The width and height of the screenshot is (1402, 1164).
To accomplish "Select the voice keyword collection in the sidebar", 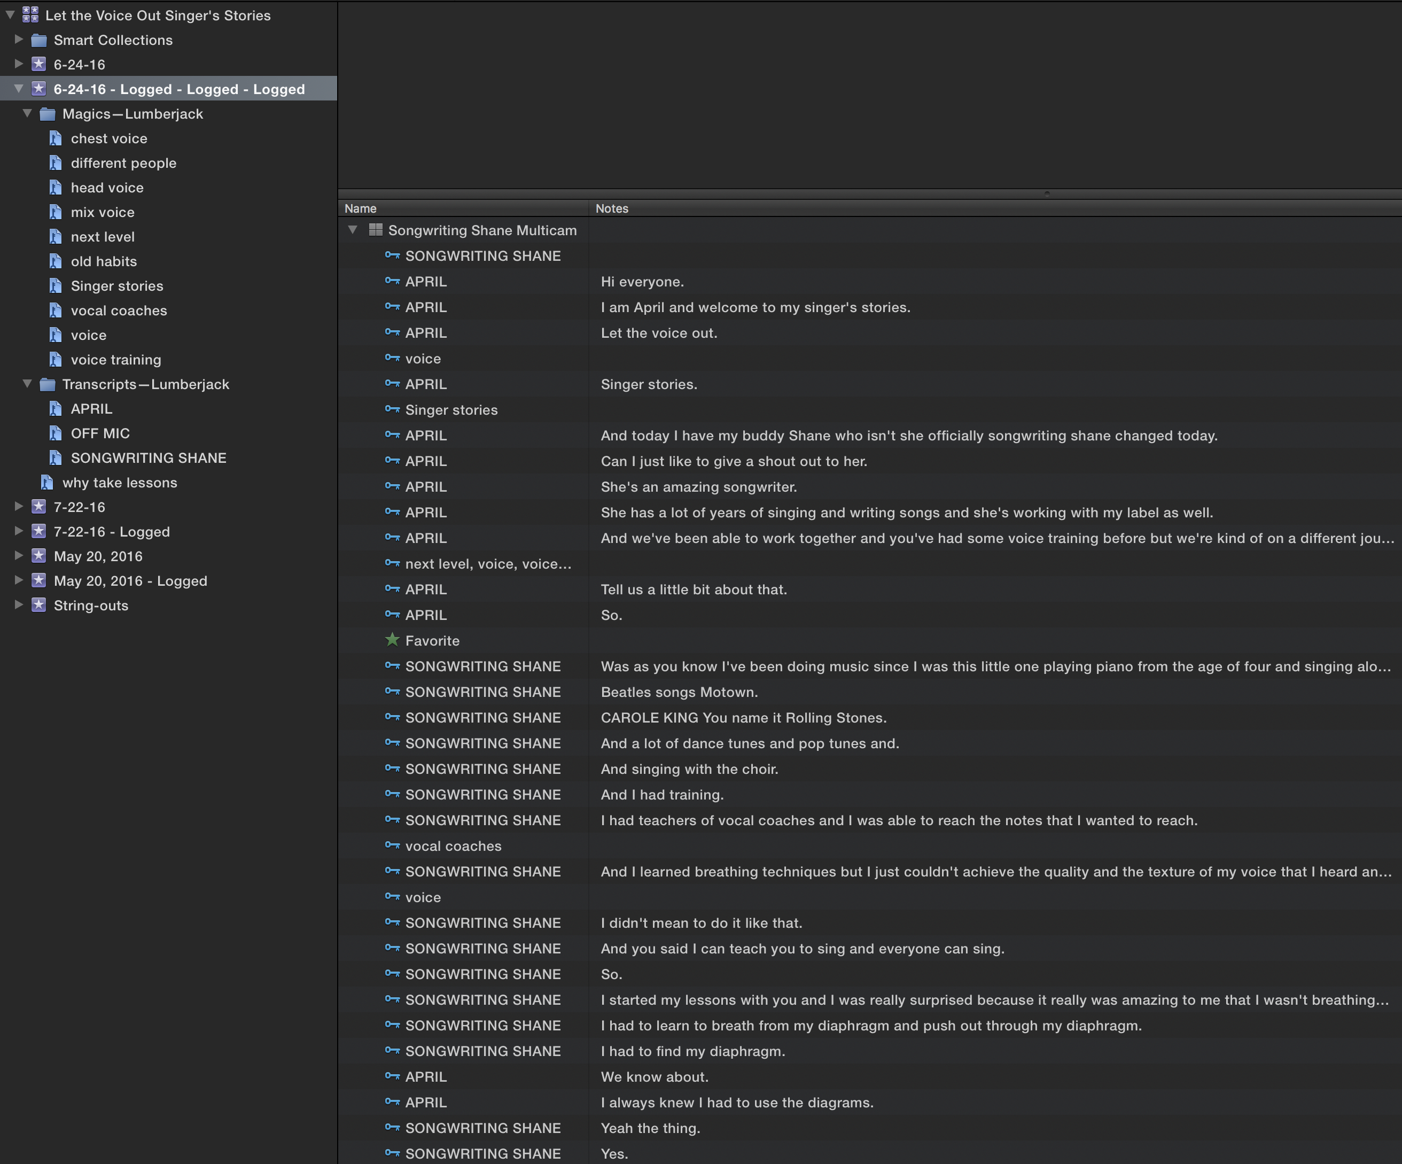I will click(x=89, y=335).
